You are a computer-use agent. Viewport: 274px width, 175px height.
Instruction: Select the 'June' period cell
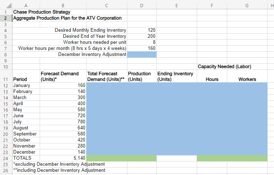(26, 116)
